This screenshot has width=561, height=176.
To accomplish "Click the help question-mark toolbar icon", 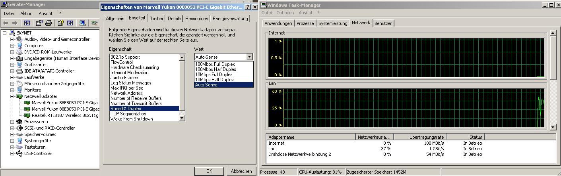I will tap(60, 23).
